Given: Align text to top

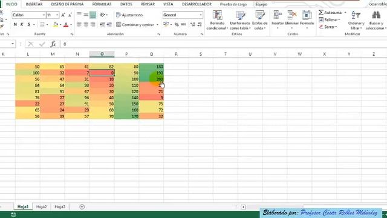Looking at the screenshot, I should coord(79,15).
